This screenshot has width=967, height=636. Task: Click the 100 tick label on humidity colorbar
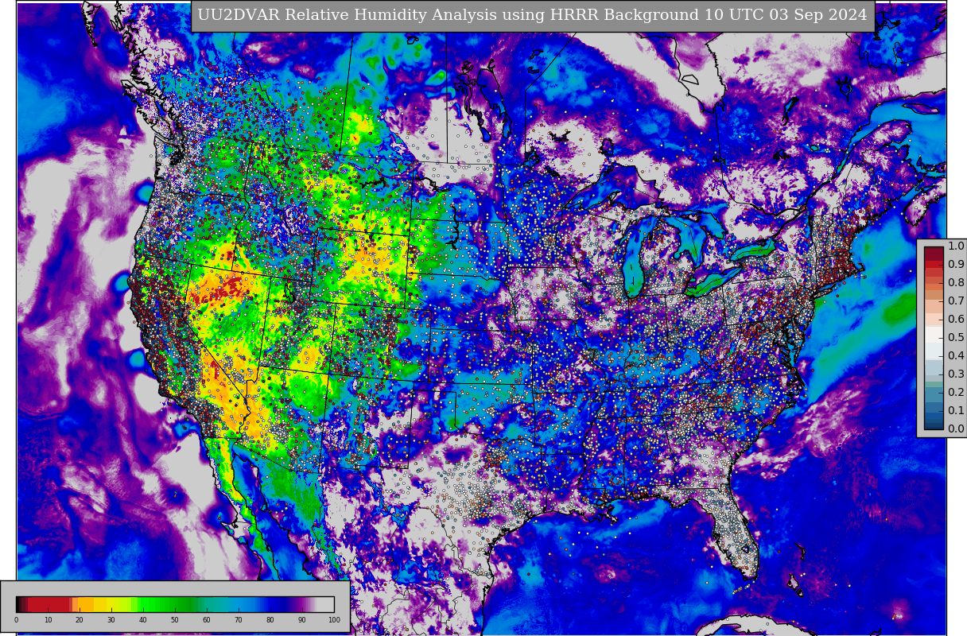(334, 621)
